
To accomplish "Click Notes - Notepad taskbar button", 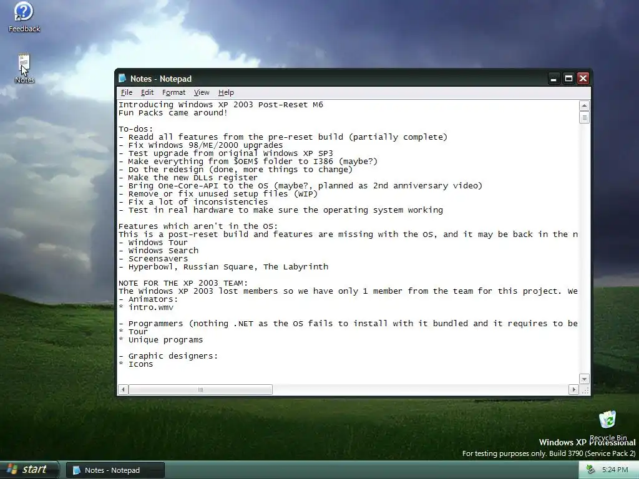I will (x=115, y=470).
